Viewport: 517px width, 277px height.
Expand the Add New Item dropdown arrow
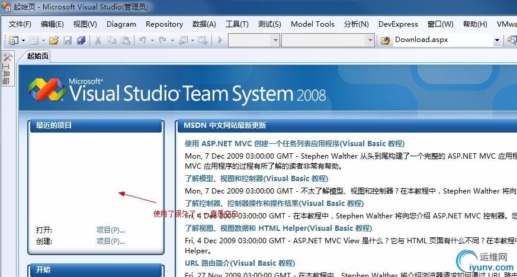coord(43,40)
